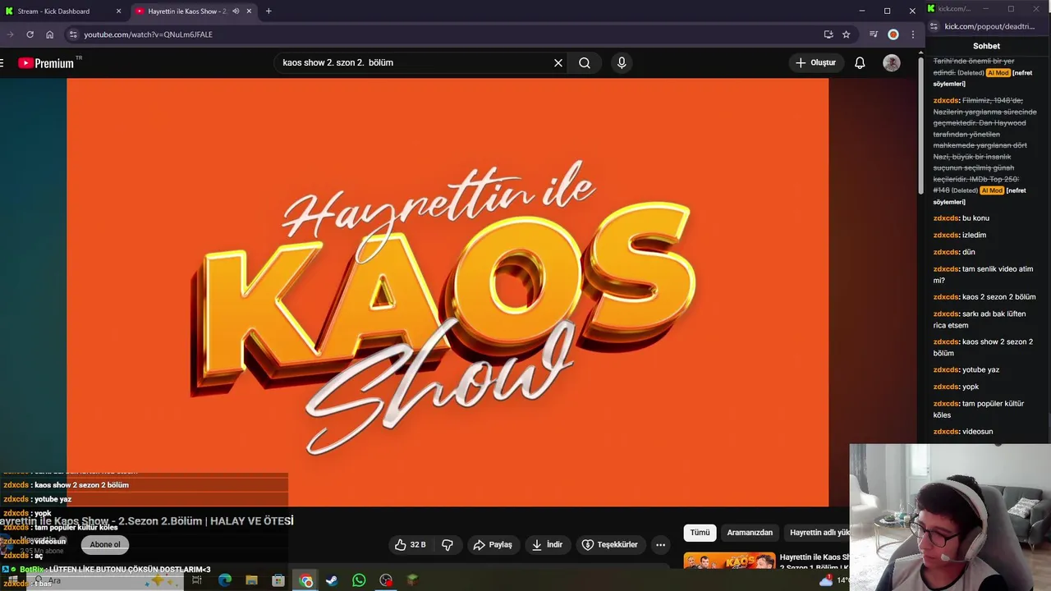
Task: Open Task View on taskbar
Action: (197, 580)
